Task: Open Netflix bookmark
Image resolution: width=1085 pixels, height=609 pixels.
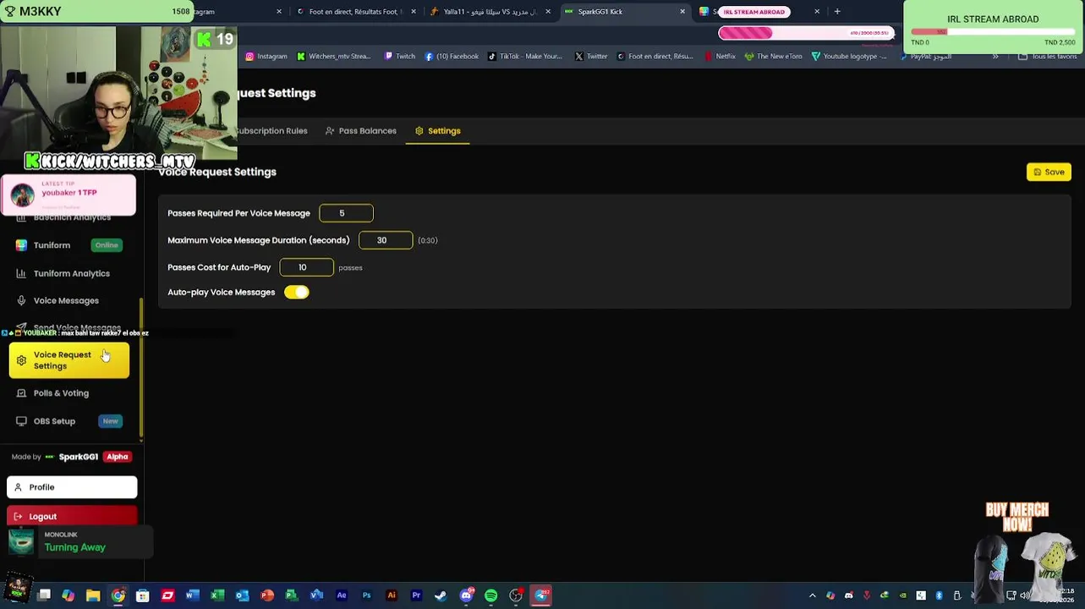Action: (x=720, y=57)
